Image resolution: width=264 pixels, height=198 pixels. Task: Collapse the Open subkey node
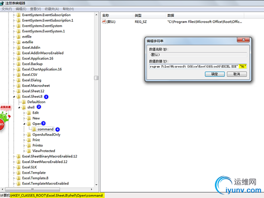click(x=24, y=124)
